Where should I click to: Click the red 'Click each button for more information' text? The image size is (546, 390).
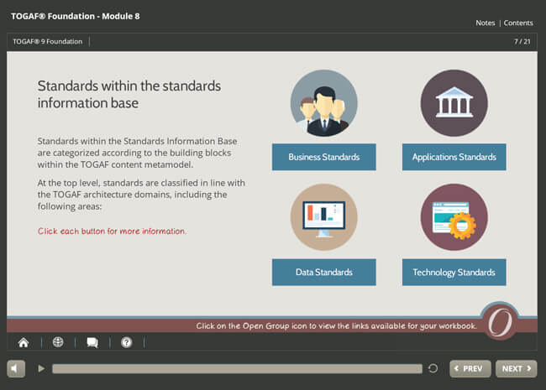pos(112,231)
